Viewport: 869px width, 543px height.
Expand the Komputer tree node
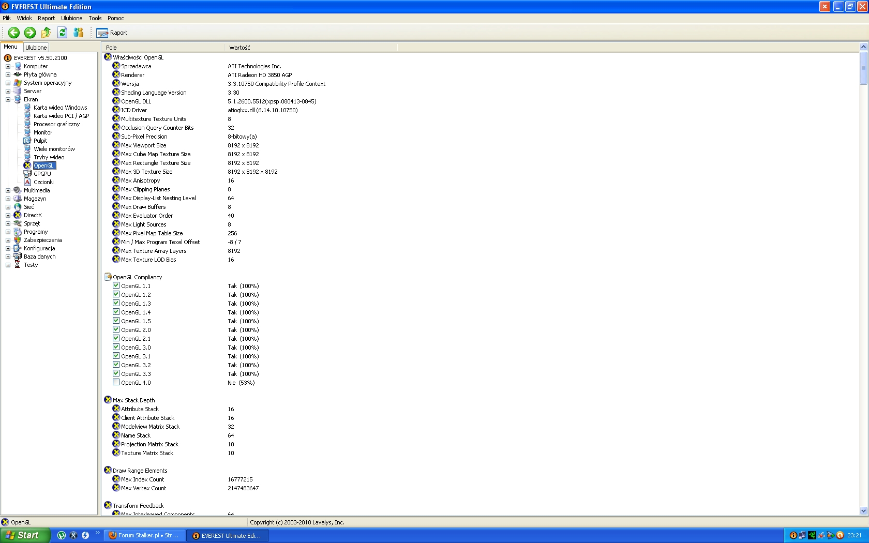[8, 66]
